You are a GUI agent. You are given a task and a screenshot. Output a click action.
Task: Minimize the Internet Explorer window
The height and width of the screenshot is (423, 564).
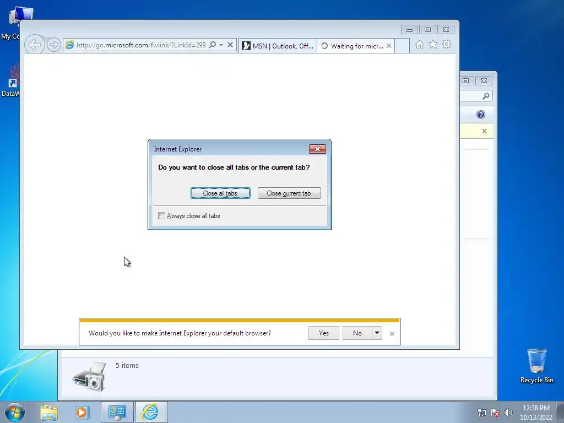click(x=409, y=30)
